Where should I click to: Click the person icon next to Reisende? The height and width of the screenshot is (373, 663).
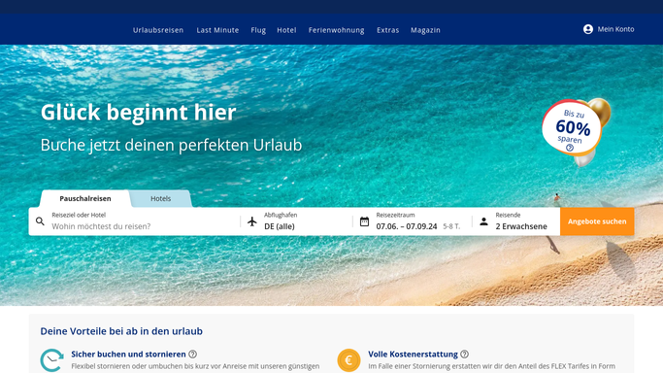483,221
